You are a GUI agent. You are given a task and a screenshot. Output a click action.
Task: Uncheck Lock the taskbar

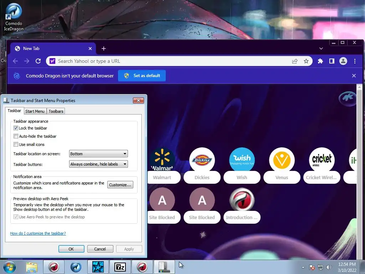16,128
